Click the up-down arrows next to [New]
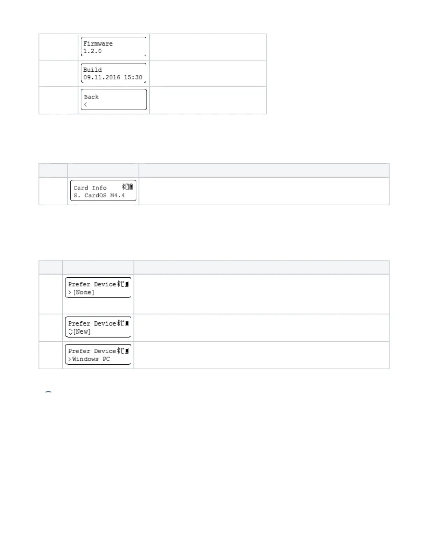The image size is (428, 554). (x=70, y=332)
